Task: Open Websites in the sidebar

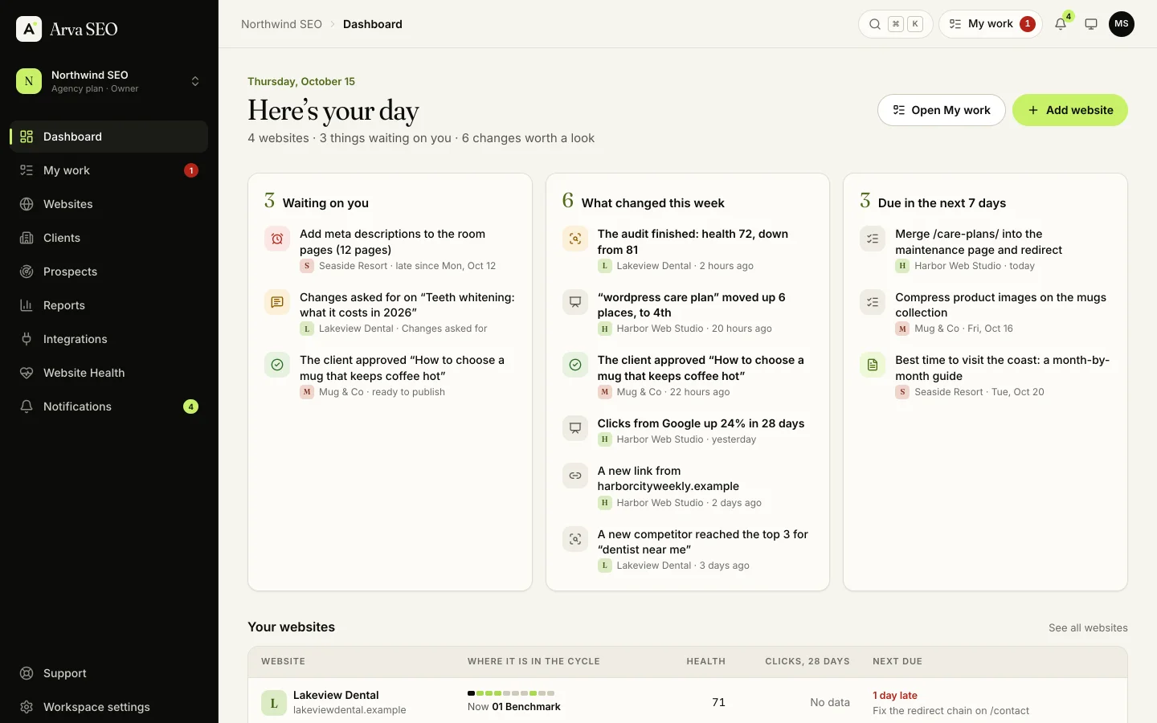Action: (109, 204)
